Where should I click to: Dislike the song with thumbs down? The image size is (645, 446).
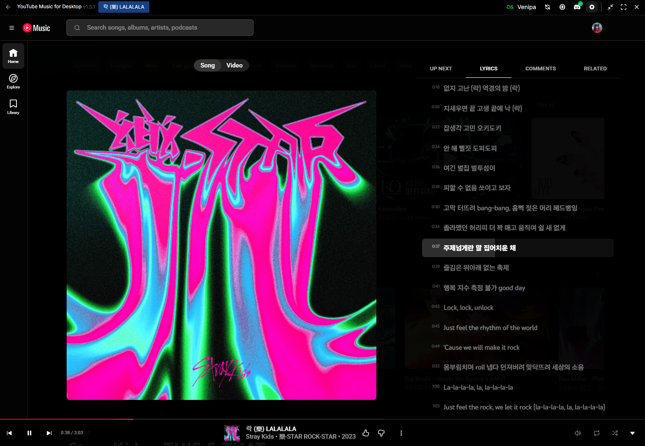(381, 433)
